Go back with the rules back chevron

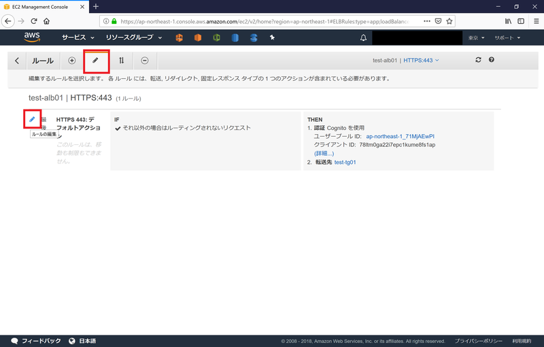(16, 61)
